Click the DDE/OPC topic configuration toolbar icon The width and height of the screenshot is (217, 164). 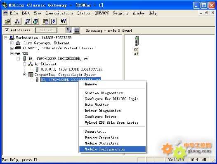pos(53,21)
